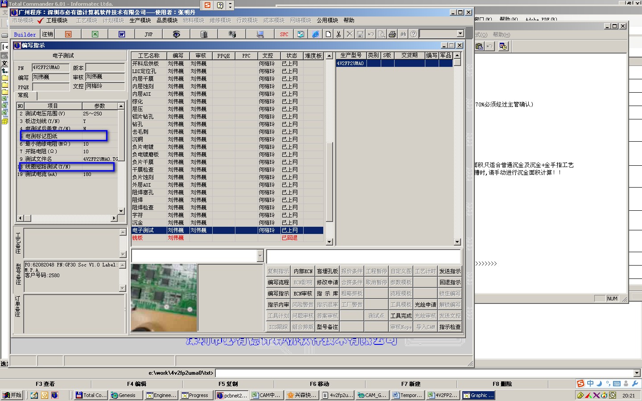Click the production model list scroll-down arrow

click(457, 242)
